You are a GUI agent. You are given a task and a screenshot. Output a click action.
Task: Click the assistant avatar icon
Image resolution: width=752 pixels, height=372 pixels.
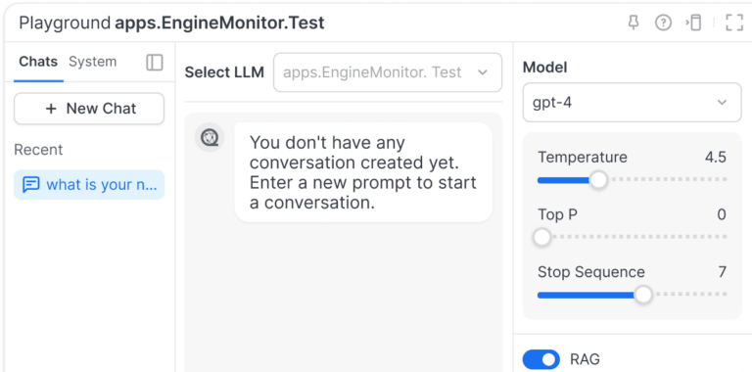(x=210, y=138)
